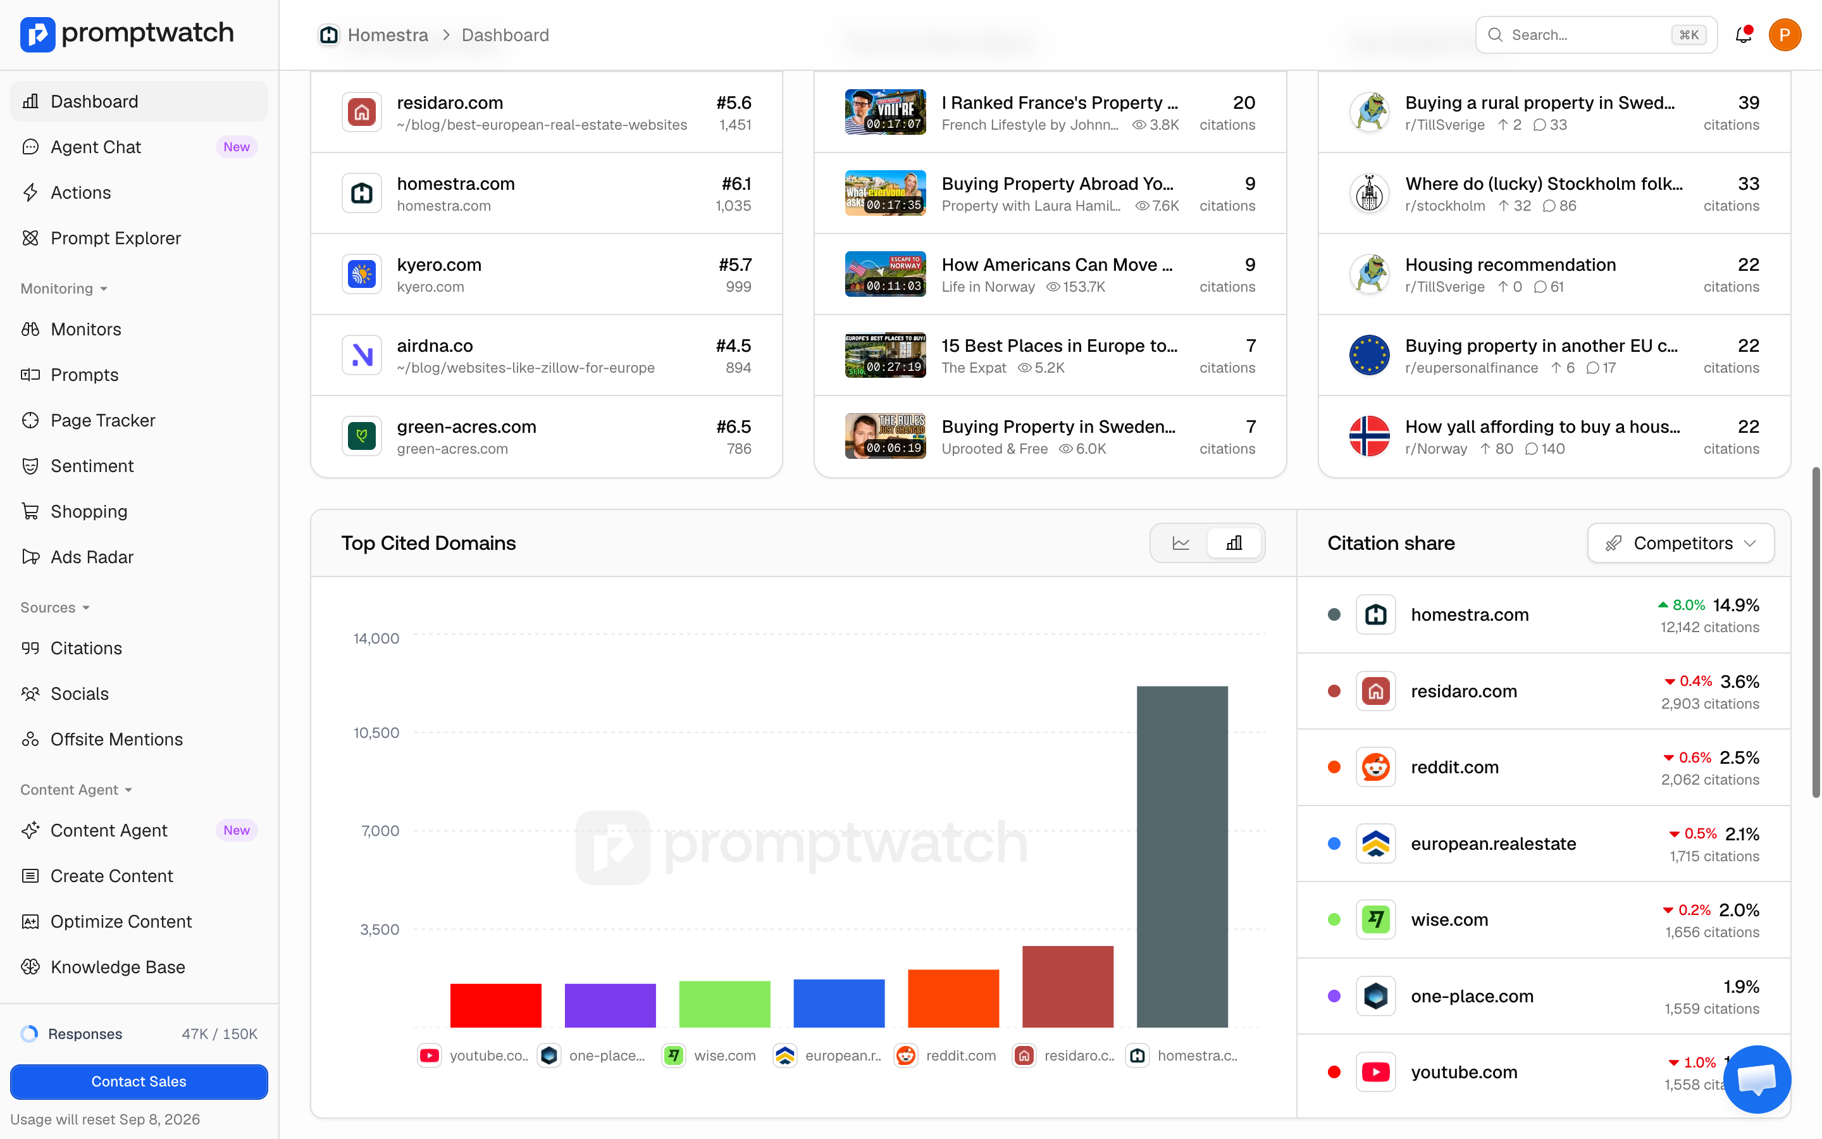Viewport: 1822px width, 1139px height.
Task: Click the promptwatch logo icon
Action: click(x=37, y=35)
